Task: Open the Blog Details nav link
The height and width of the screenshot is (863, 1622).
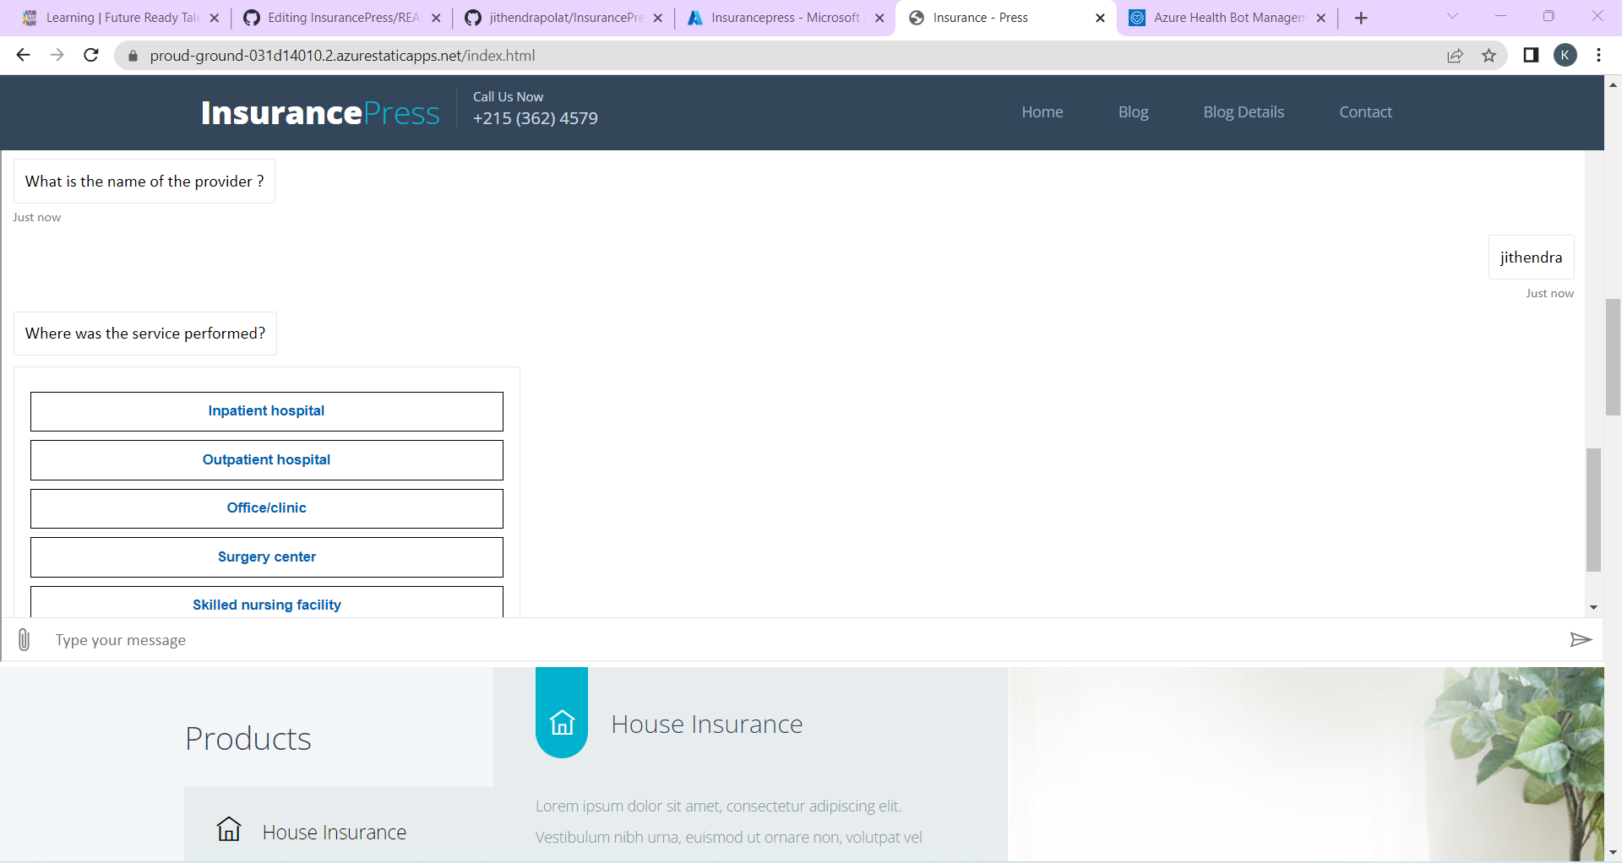Action: pyautogui.click(x=1244, y=112)
